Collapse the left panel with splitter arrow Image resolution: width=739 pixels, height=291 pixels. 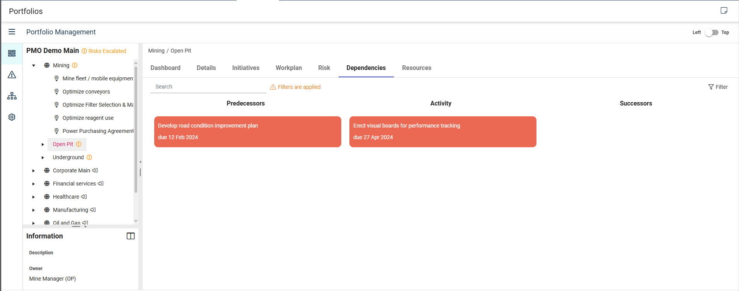tap(140, 162)
